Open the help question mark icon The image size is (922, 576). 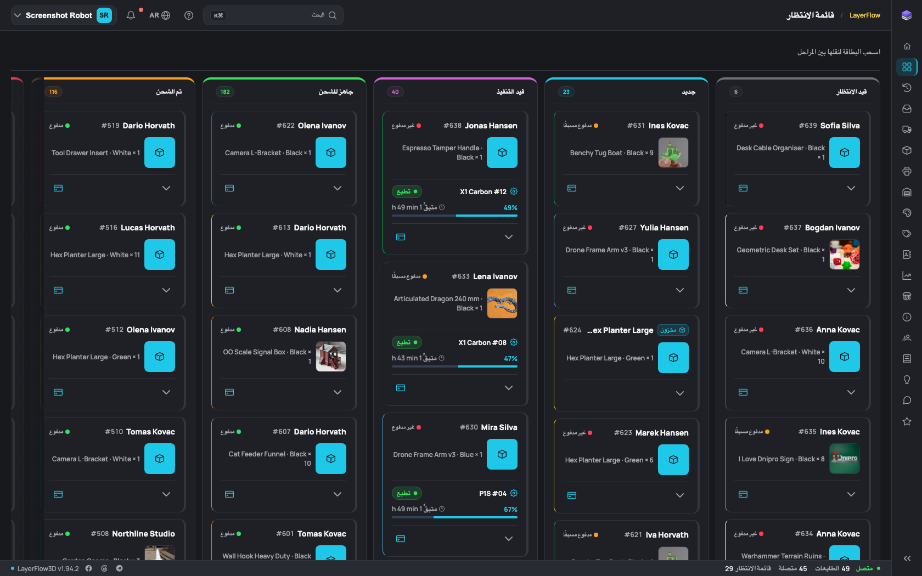point(189,15)
